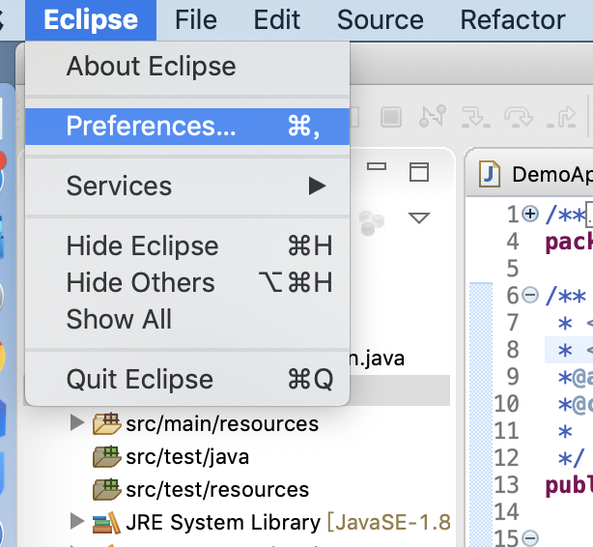This screenshot has height=547, width=593.
Task: Open the Source menu
Action: 381,20
